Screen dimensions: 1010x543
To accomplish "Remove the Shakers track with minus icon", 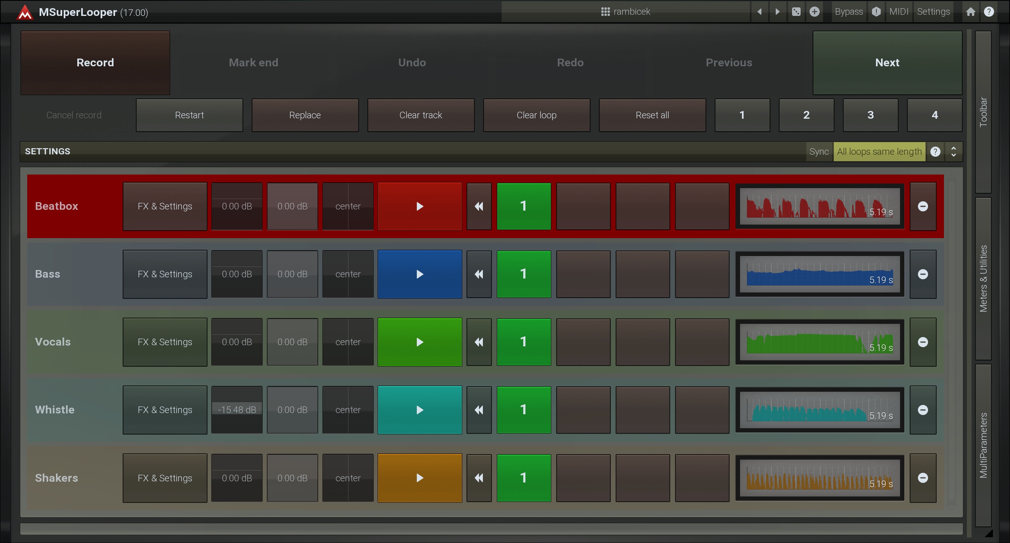I will (x=923, y=478).
